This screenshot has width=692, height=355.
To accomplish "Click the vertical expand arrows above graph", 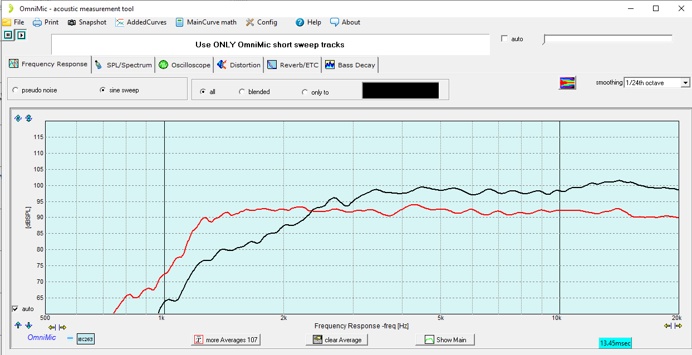I will pyautogui.click(x=18, y=118).
